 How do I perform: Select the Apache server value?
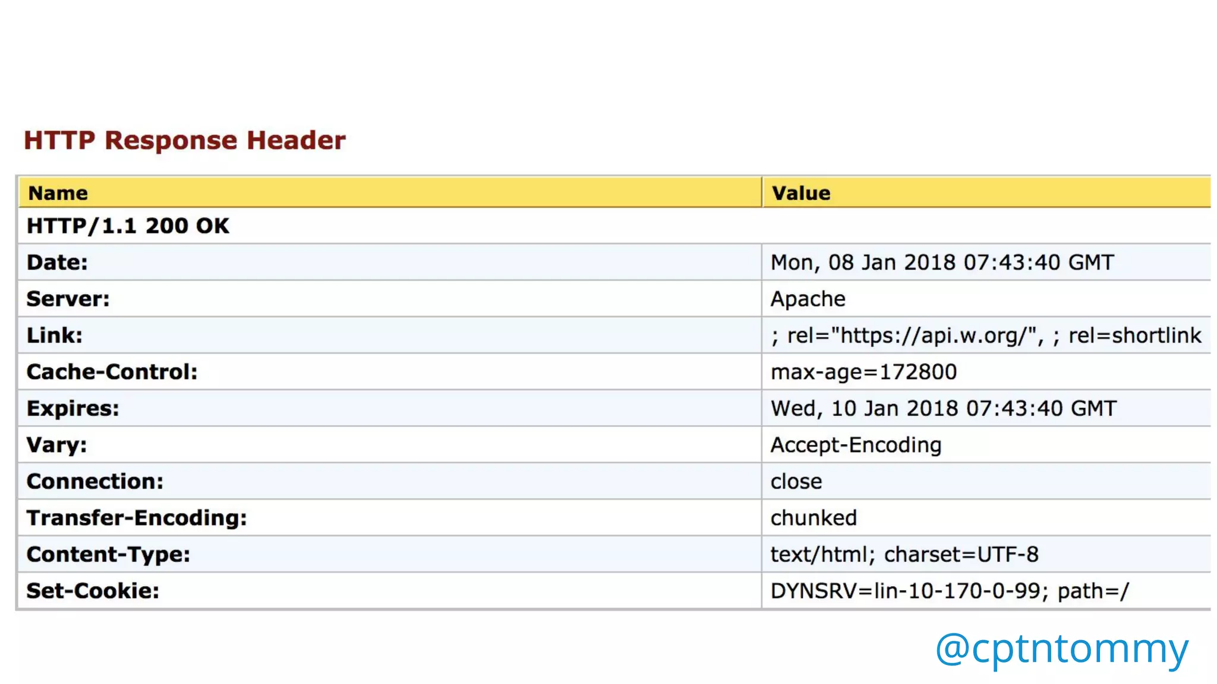808,299
